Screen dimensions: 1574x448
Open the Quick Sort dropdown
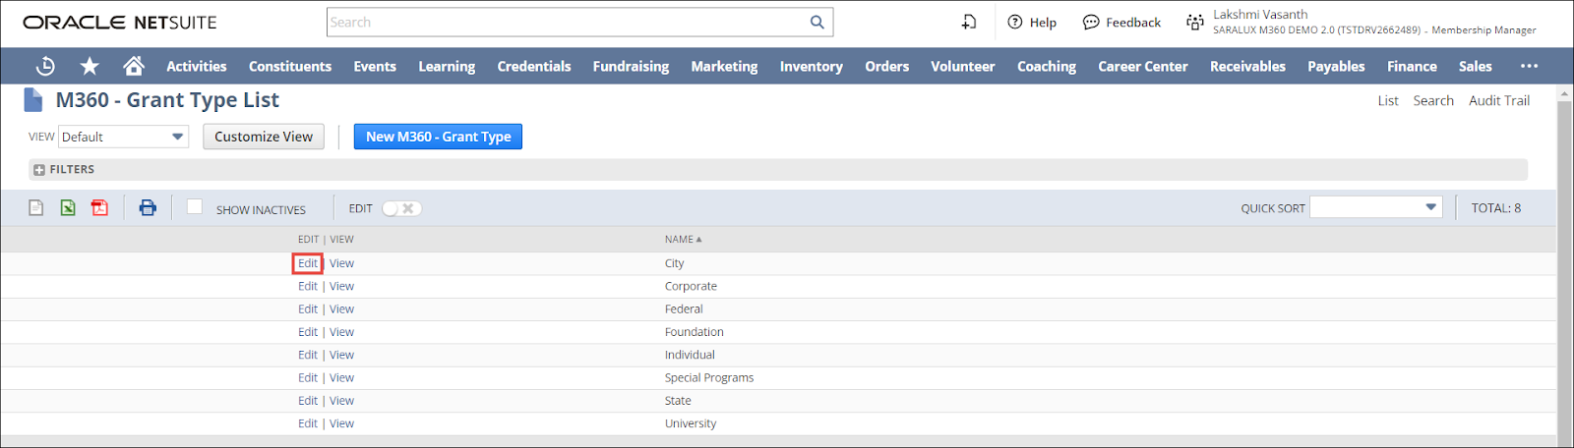[1375, 207]
